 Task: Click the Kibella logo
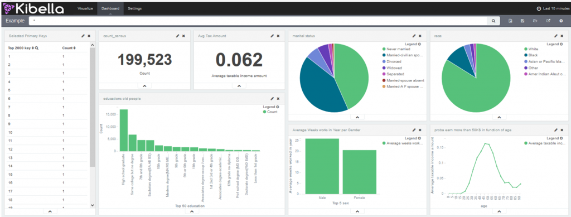tap(33, 8)
